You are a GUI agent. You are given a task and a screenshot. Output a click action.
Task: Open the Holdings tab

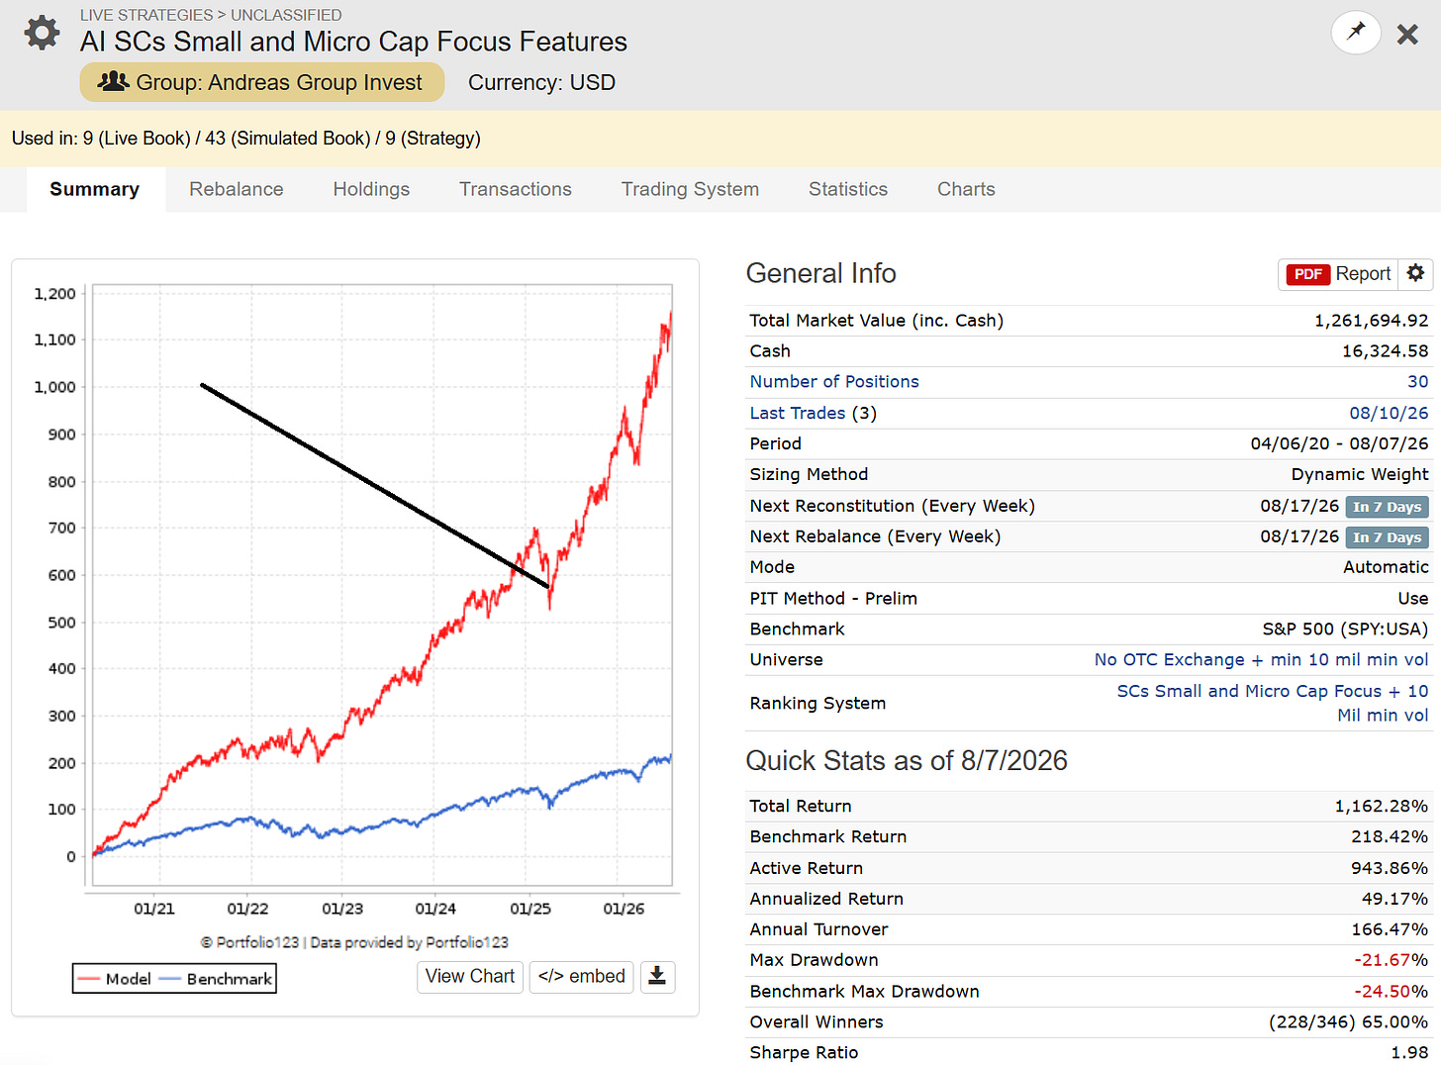(371, 189)
